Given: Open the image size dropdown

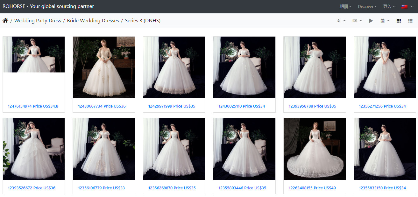Looking at the screenshot, I should [357, 21].
